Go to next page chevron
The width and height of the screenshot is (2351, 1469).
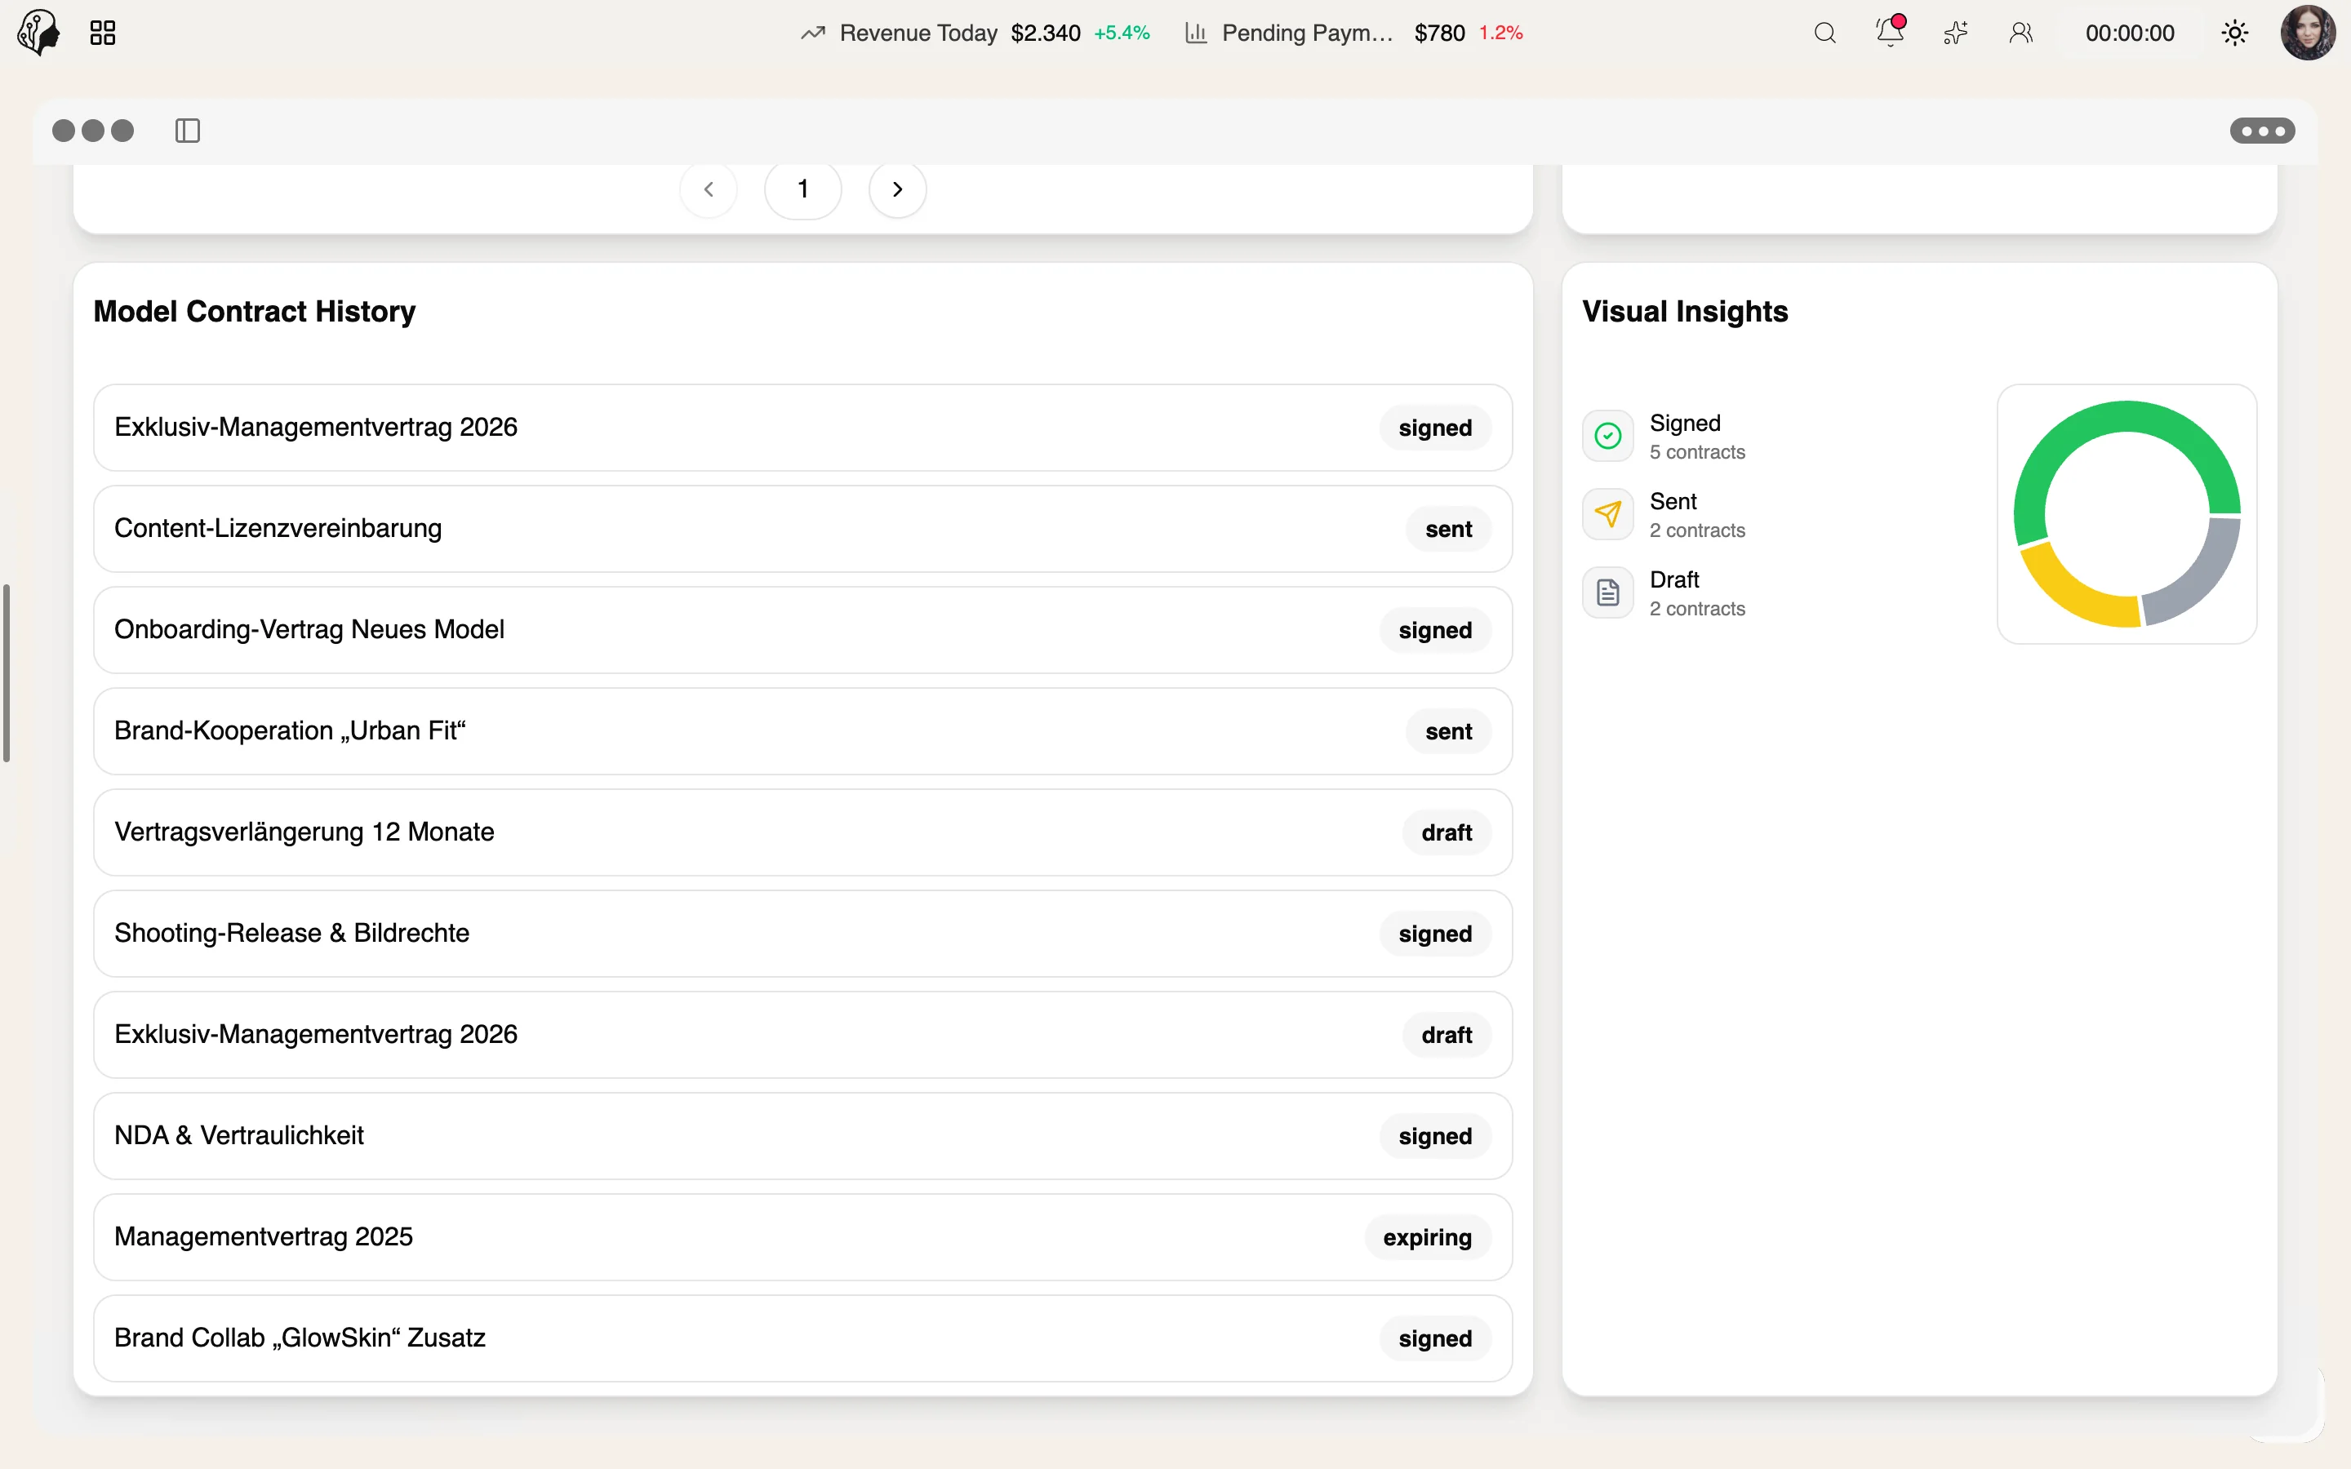tap(898, 189)
